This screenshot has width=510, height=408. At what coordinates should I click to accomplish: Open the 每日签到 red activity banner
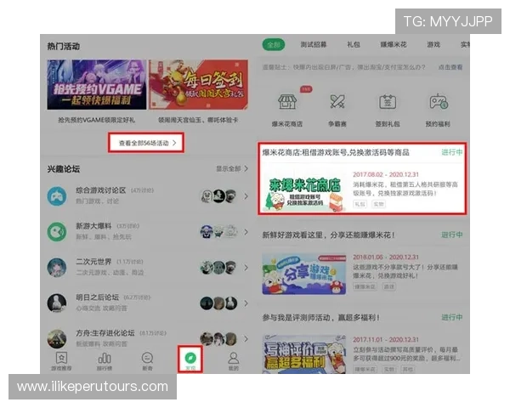(x=198, y=84)
